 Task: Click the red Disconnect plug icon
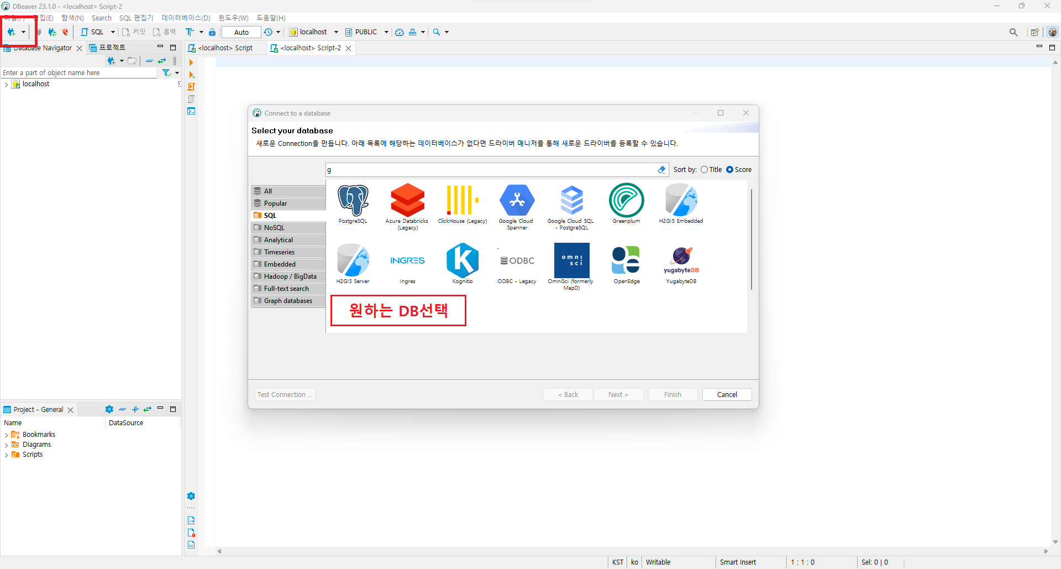tap(65, 32)
